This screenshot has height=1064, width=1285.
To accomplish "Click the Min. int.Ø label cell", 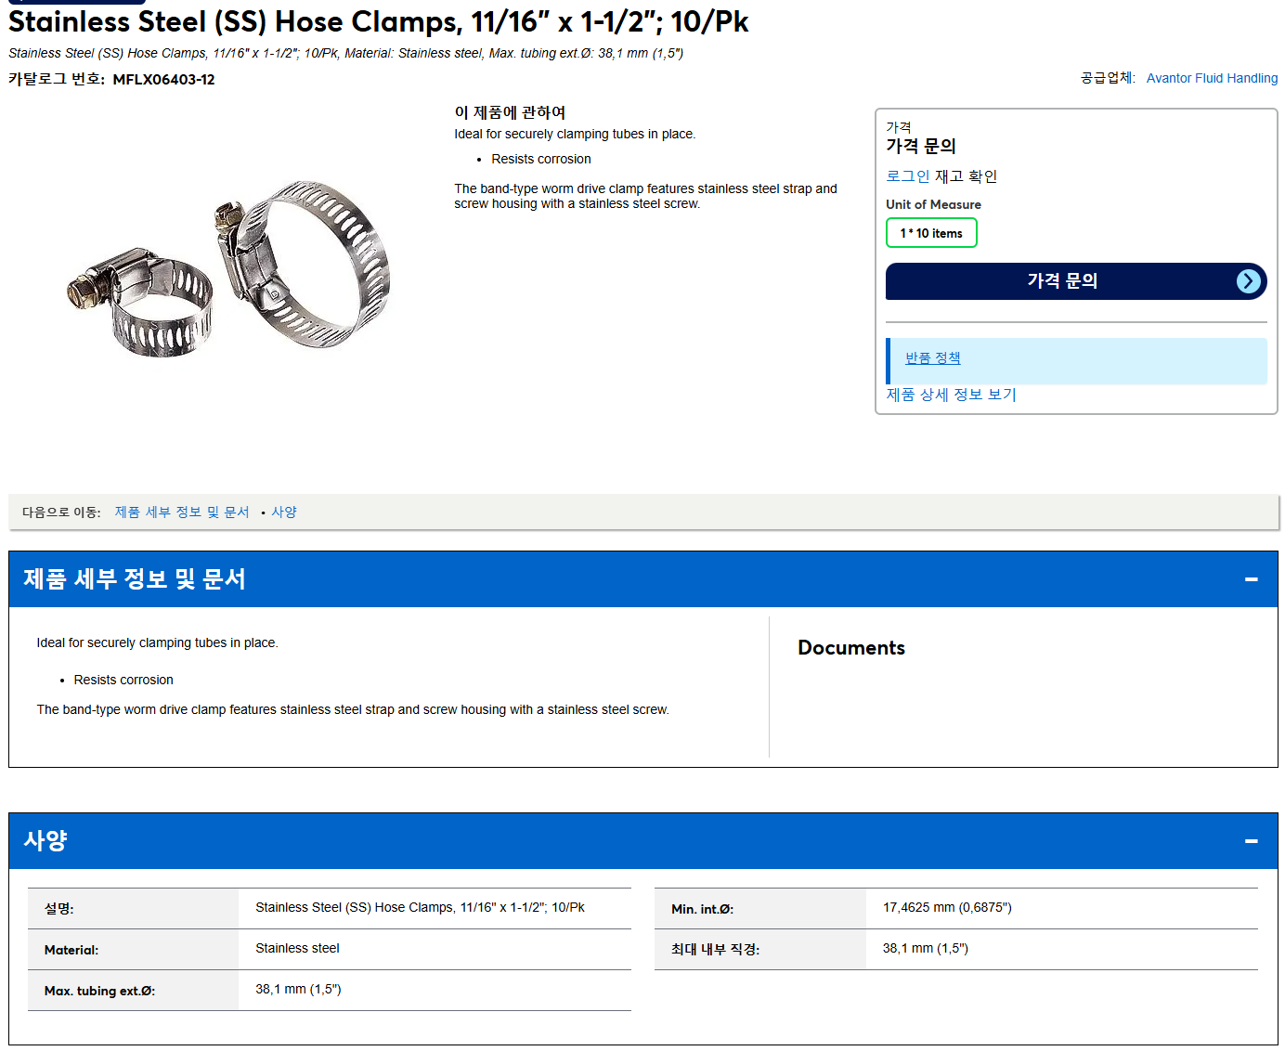I will tap(760, 909).
